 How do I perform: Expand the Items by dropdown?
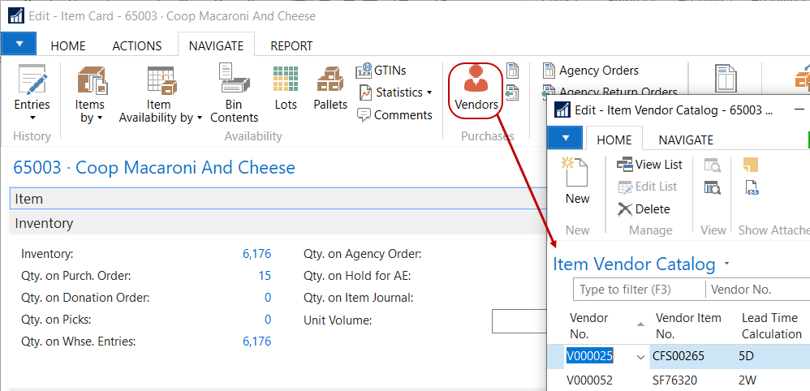pos(89,111)
